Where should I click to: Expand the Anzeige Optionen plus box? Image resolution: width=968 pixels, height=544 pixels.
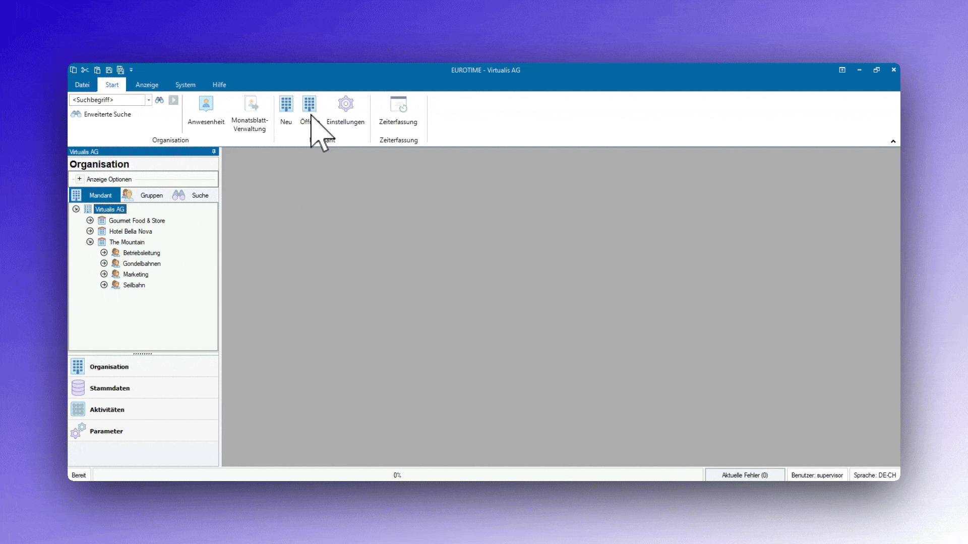pos(79,179)
